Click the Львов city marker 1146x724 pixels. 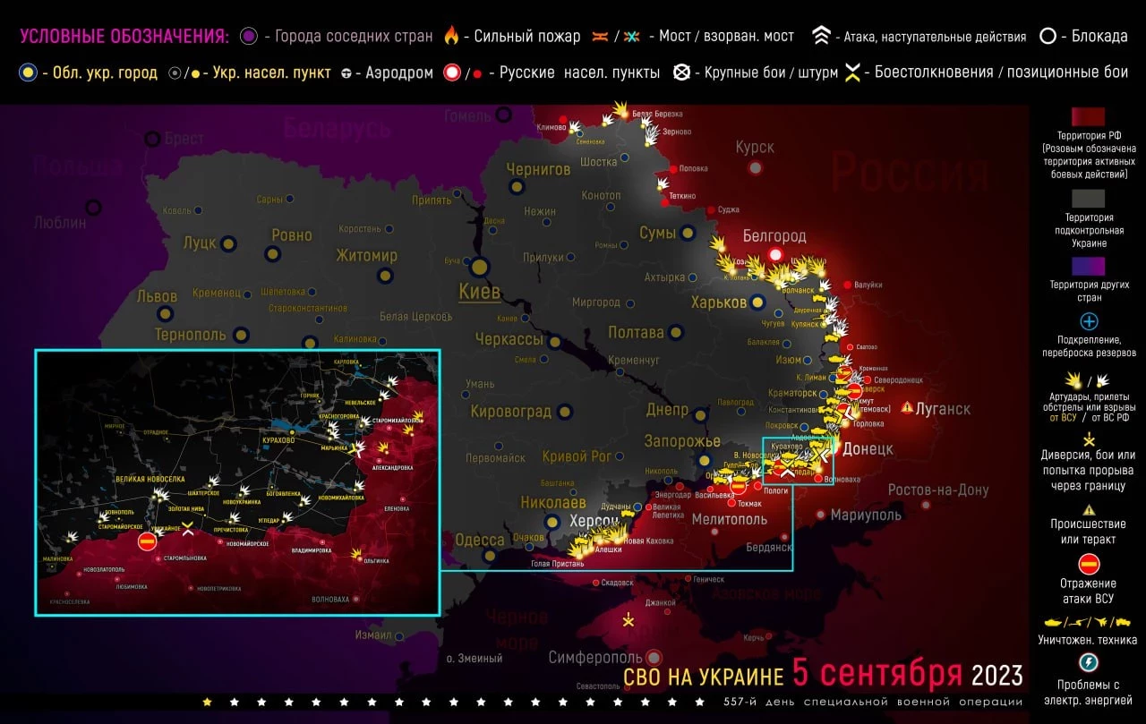pos(166,313)
